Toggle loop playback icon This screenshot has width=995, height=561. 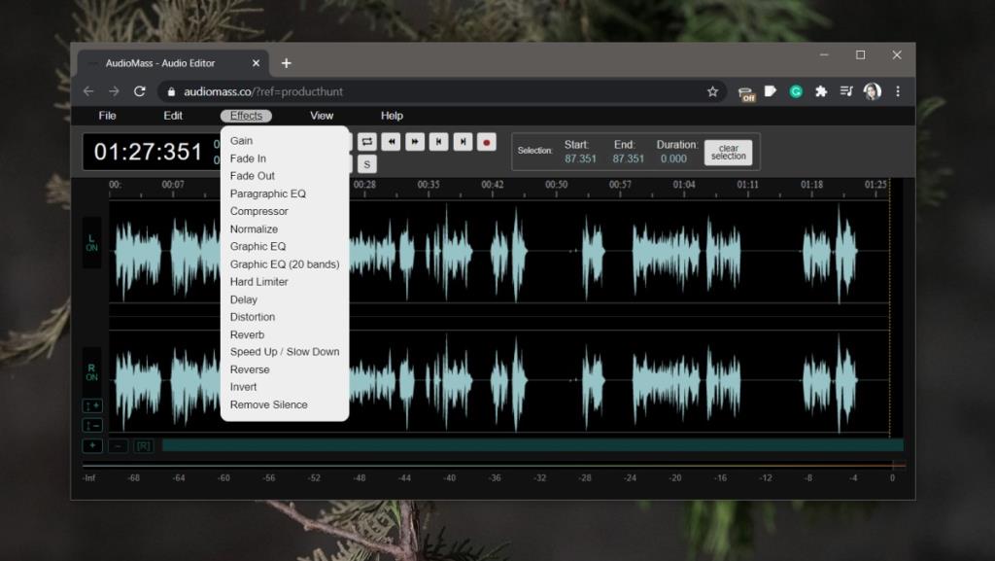(367, 142)
